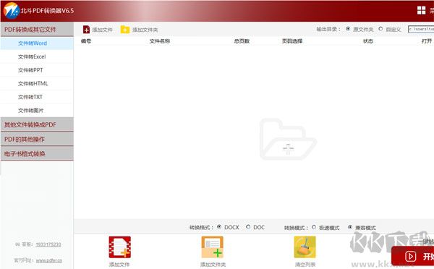Screen dimensions: 434x269
Task: Select 文件转图片 in sidebar
Action: pyautogui.click(x=37, y=111)
